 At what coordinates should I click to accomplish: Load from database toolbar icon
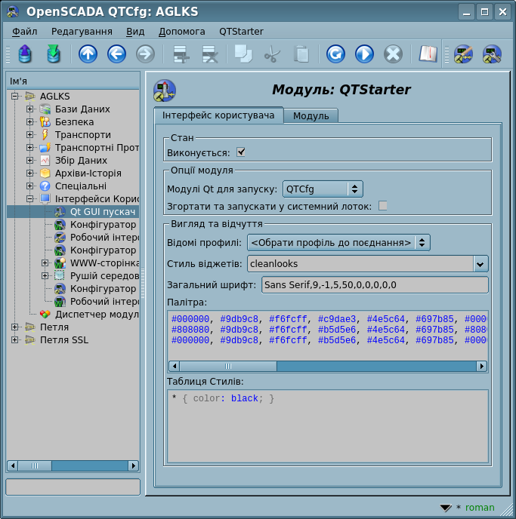point(25,54)
